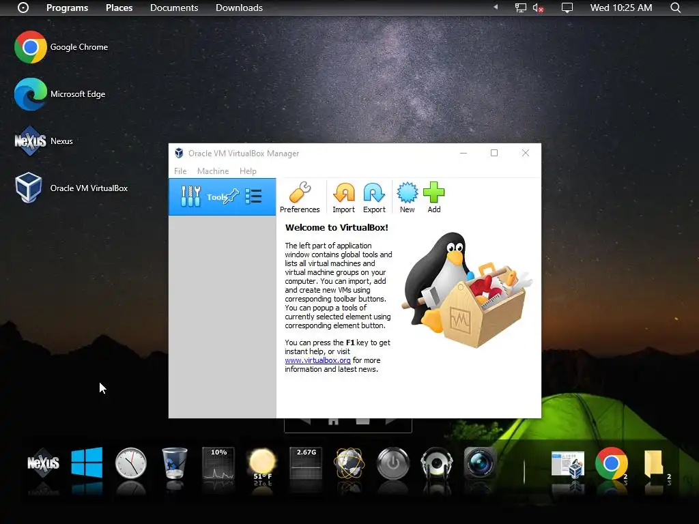The width and height of the screenshot is (699, 524).
Task: Open Google Chrome desktop shortcut
Action: [x=61, y=47]
